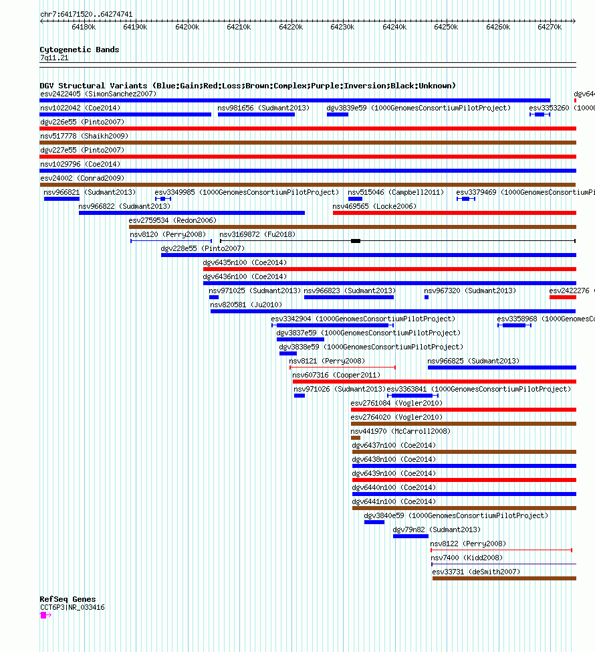Click nsv1029796 (Coe2014) label

pyautogui.click(x=80, y=164)
